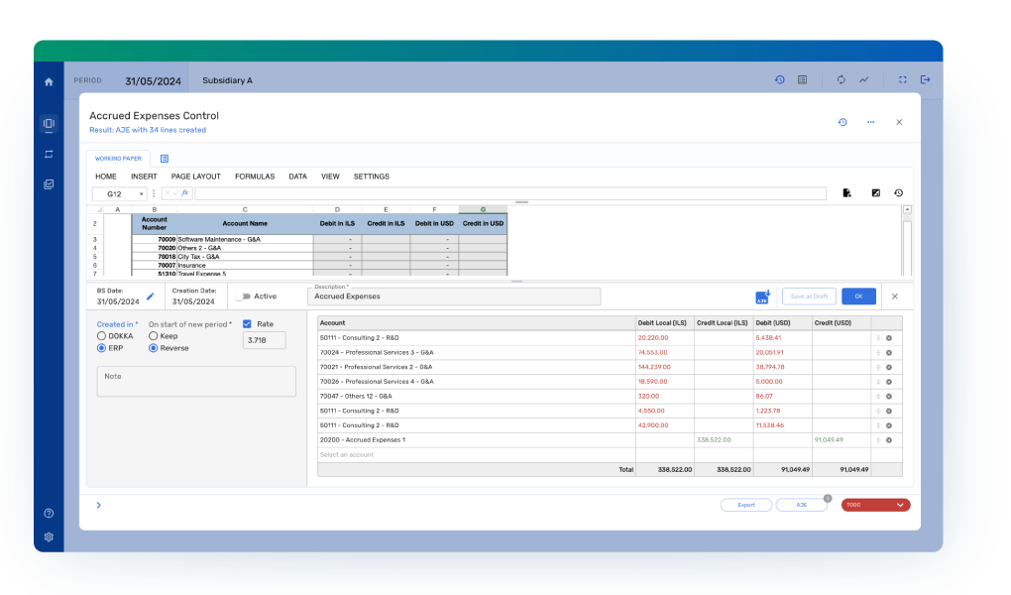
Task: Click the Home icon in sidebar
Action: pyautogui.click(x=49, y=81)
